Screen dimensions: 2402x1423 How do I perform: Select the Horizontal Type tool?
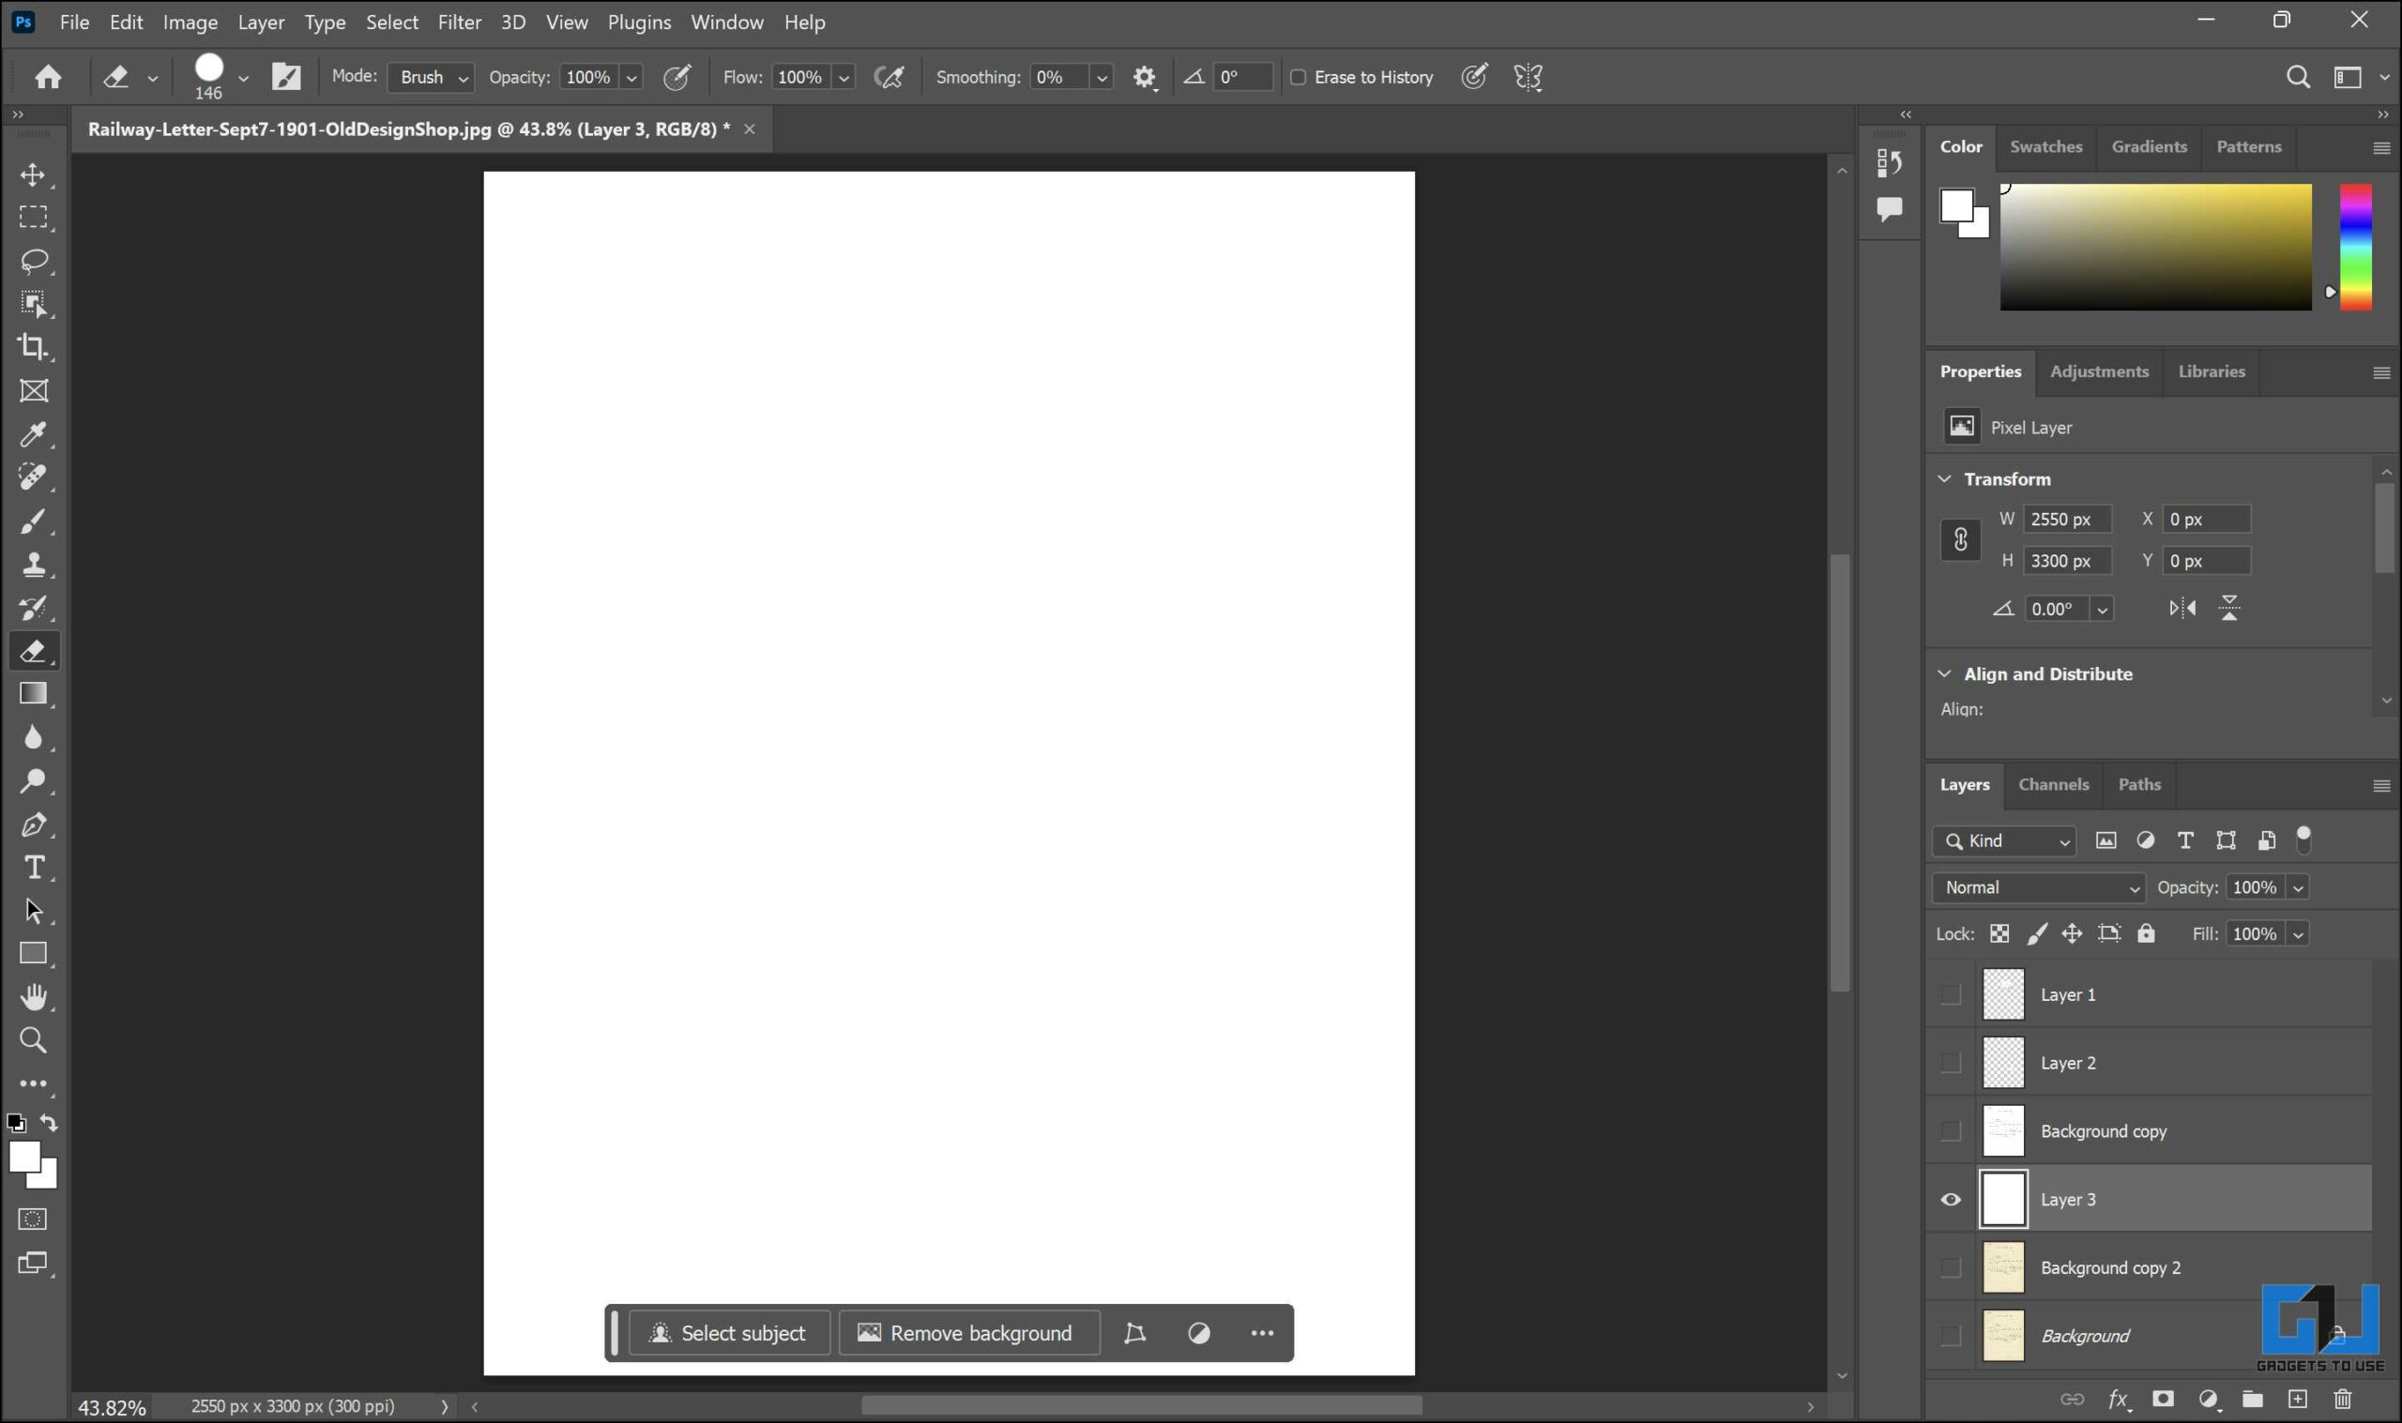click(34, 868)
